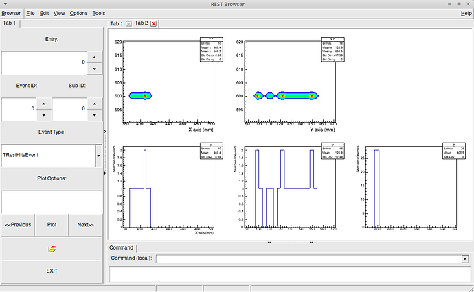Close canvas Tab 1 with gray X
Image resolution: width=474 pixels, height=292 pixels.
(x=128, y=24)
